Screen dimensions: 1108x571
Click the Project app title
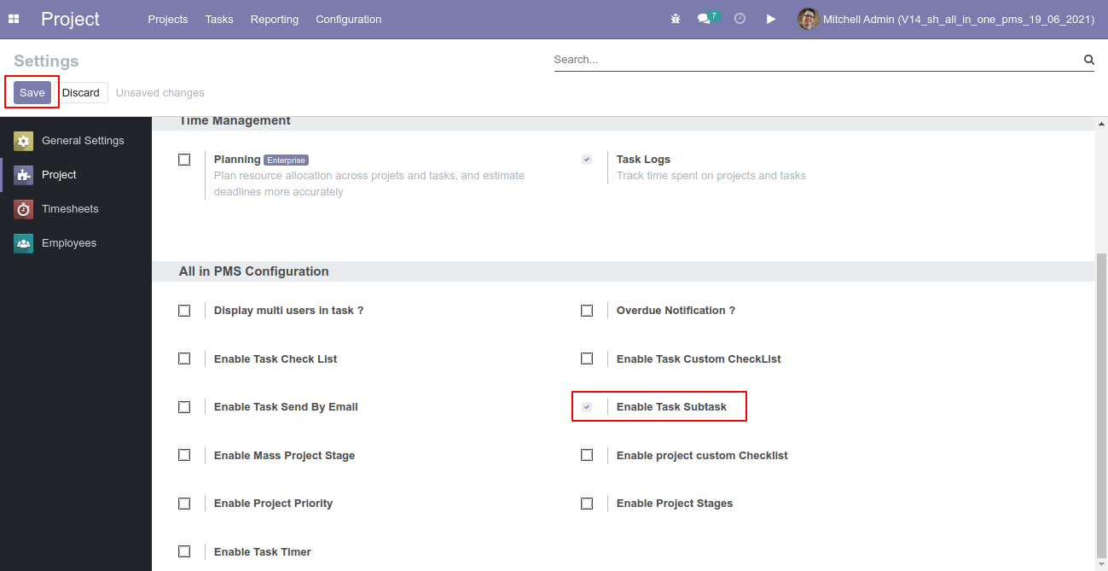tap(70, 19)
